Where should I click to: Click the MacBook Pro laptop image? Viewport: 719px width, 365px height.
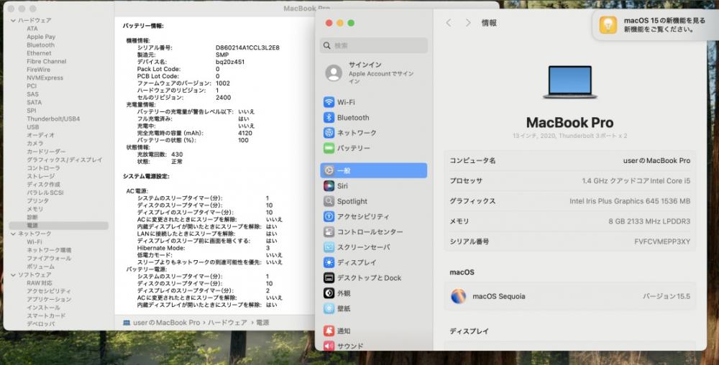tap(569, 82)
